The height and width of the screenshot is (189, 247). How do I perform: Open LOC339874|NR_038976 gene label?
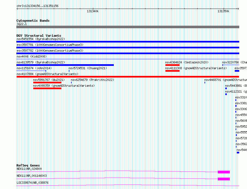coord(32,183)
